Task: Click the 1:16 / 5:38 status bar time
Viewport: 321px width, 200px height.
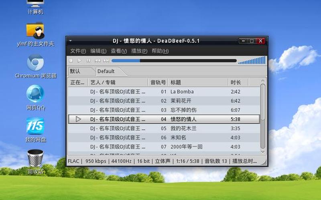Action: tap(187, 161)
